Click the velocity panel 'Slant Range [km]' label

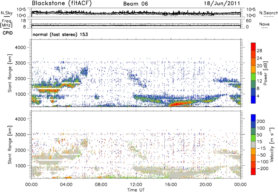pos(10,145)
